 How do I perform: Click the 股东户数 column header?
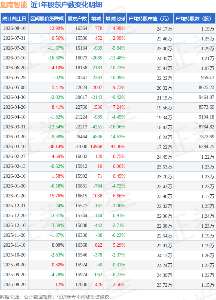tap(77, 19)
